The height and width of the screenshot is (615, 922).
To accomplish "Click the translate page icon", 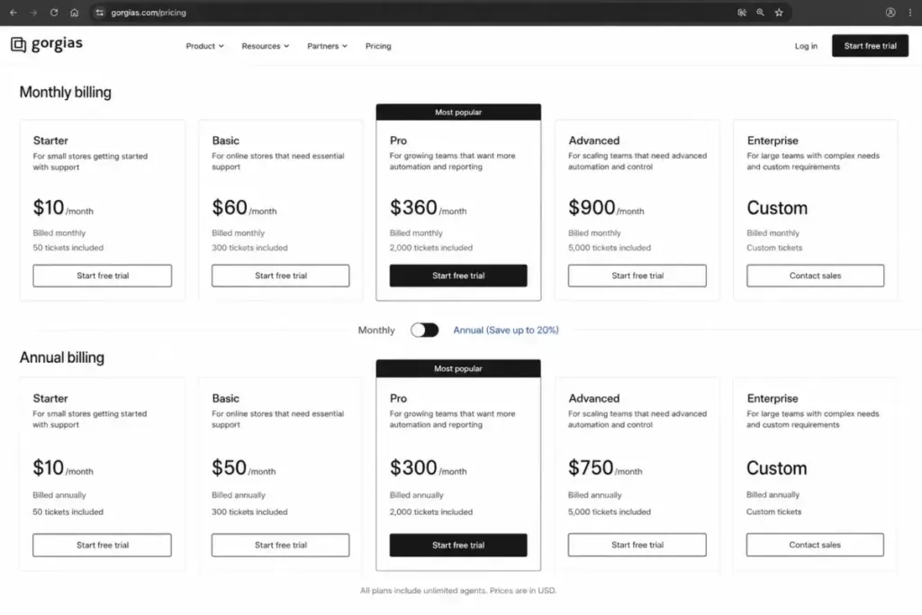I will click(x=742, y=13).
